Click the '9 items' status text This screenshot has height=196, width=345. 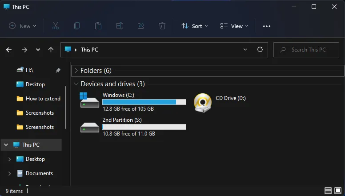click(14, 191)
